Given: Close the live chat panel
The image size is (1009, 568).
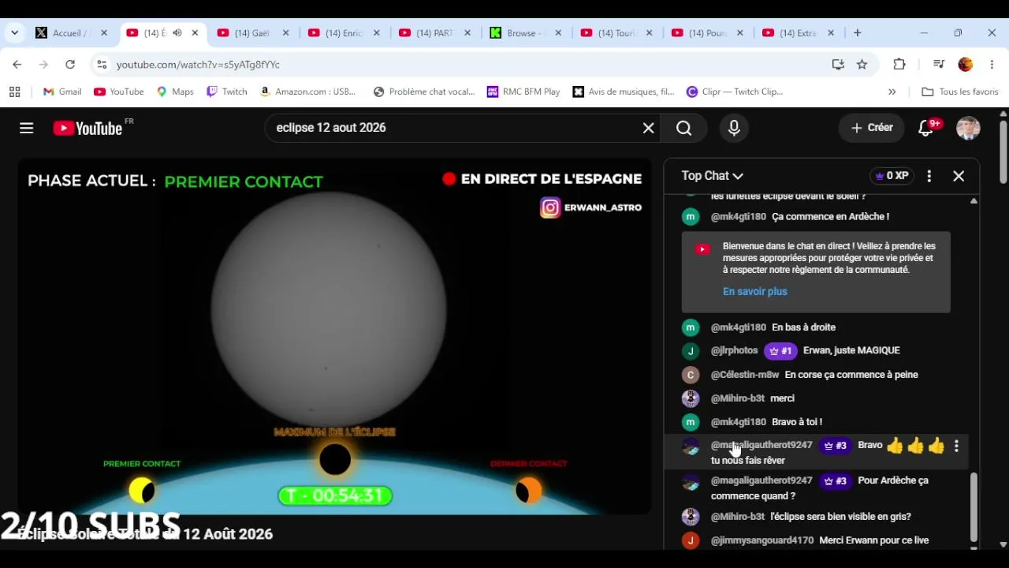Looking at the screenshot, I should 959,177.
